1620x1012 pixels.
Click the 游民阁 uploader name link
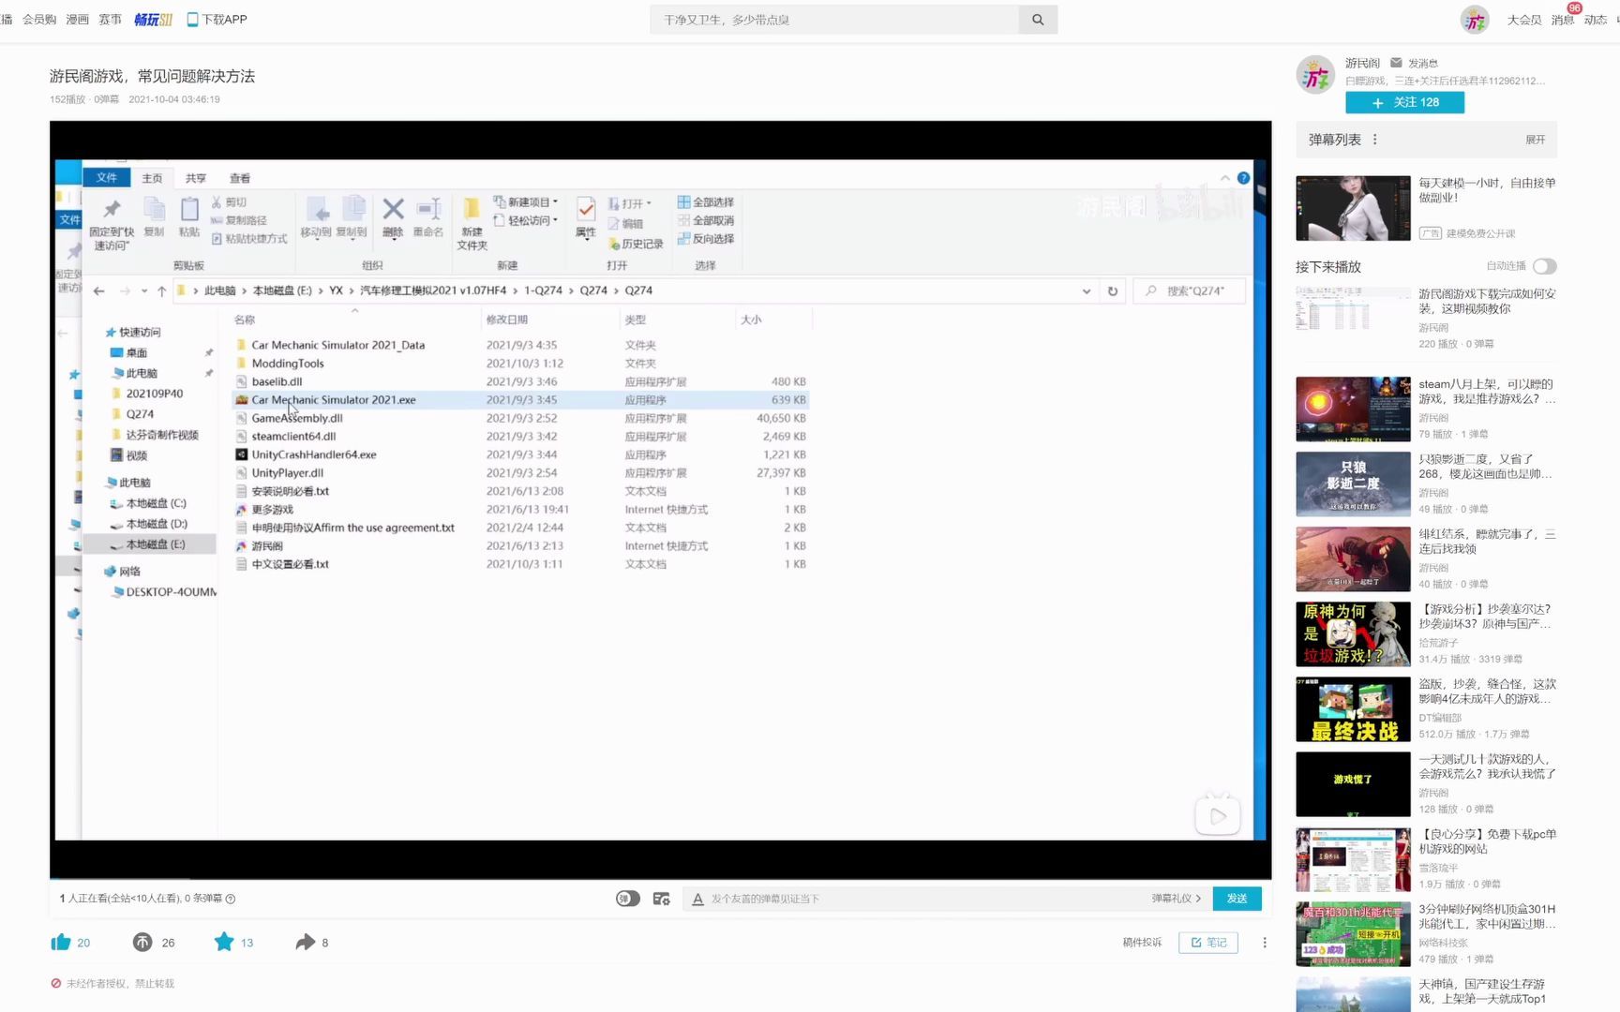1362,63
